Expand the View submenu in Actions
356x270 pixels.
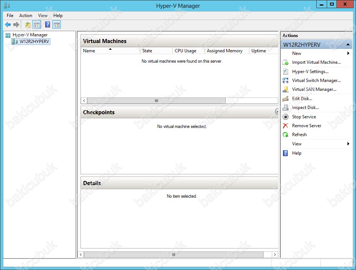348,144
